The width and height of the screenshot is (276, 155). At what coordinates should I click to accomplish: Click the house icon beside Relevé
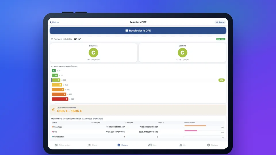217,22
